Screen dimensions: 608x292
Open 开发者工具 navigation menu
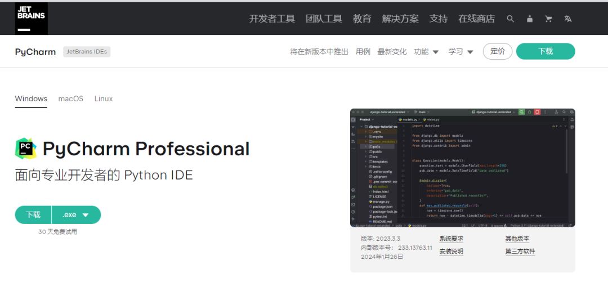pyautogui.click(x=272, y=19)
